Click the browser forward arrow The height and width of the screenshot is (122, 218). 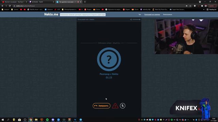pyautogui.click(x=6, y=6)
